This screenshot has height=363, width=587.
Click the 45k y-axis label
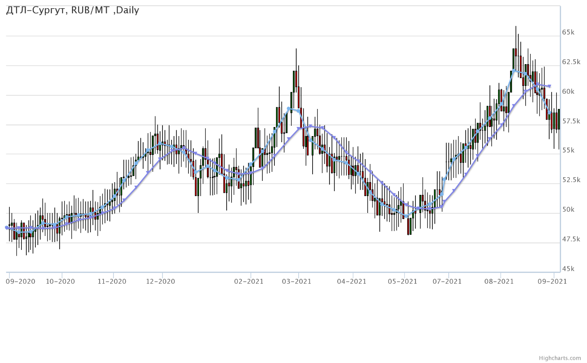568,269
